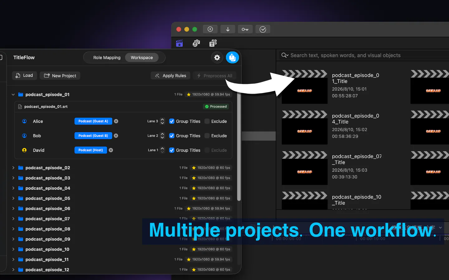Viewport: 449px width, 280px height.
Task: Click David's yellow host avatar icon
Action: (x=24, y=150)
